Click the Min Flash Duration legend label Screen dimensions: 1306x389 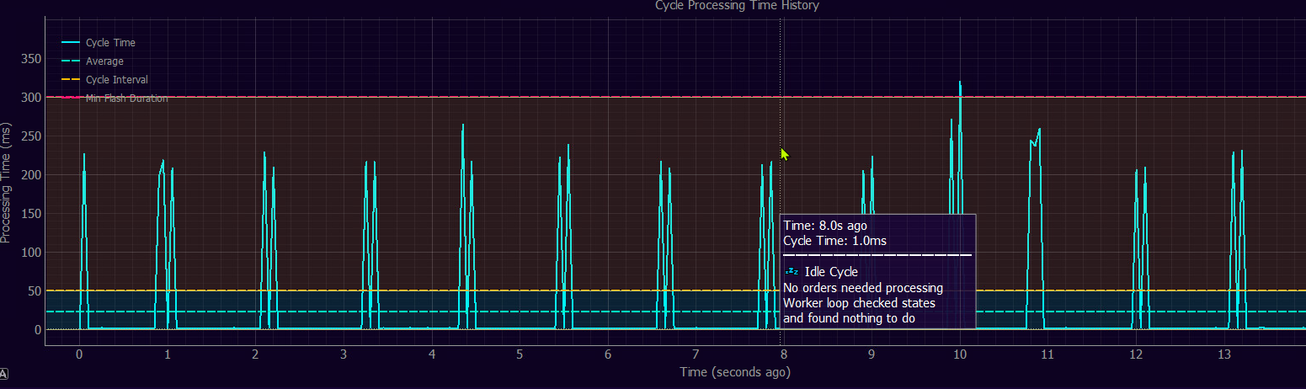(126, 99)
